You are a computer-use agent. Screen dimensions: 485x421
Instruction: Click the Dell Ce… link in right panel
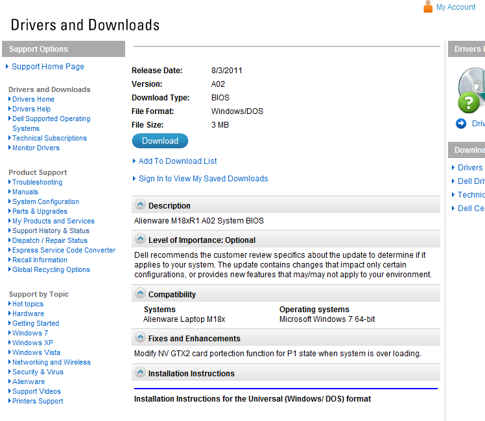pyautogui.click(x=471, y=208)
